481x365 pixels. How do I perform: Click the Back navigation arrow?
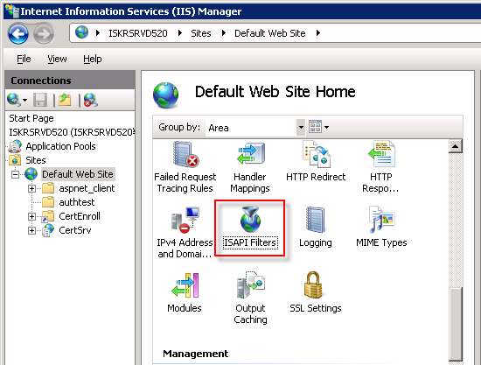[18, 34]
